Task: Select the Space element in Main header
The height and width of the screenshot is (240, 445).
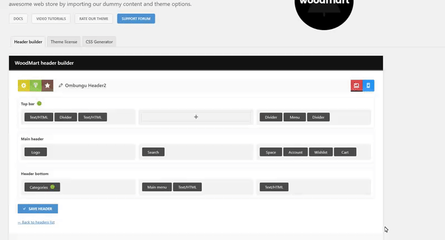Action: tap(271, 152)
